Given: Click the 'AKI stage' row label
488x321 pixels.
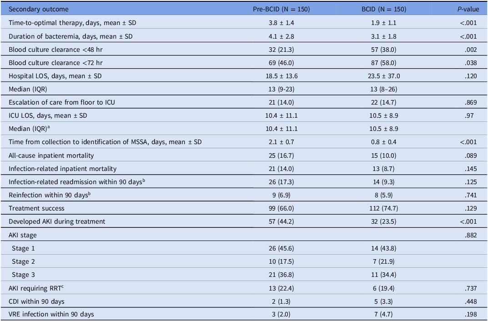Looking at the screenshot, I should (x=23, y=235).
